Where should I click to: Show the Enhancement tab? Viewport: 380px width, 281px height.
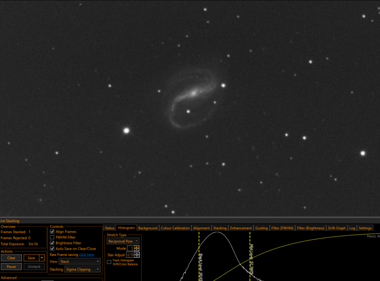(x=241, y=228)
